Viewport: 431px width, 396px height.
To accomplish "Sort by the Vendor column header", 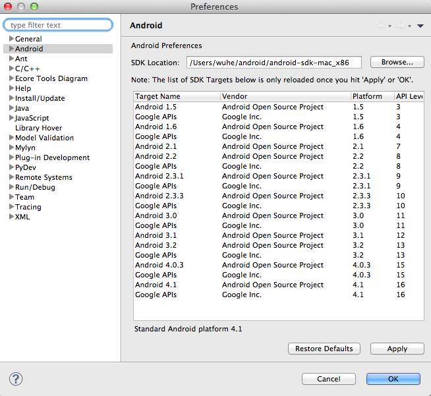I will point(285,96).
